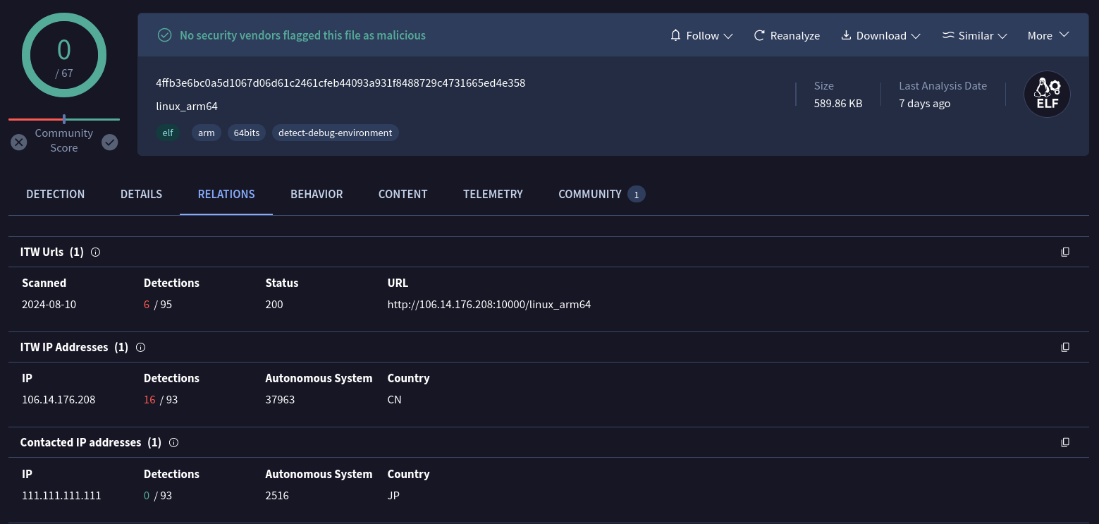The height and width of the screenshot is (524, 1099).
Task: Open the CONTENT tab
Action: [403, 194]
